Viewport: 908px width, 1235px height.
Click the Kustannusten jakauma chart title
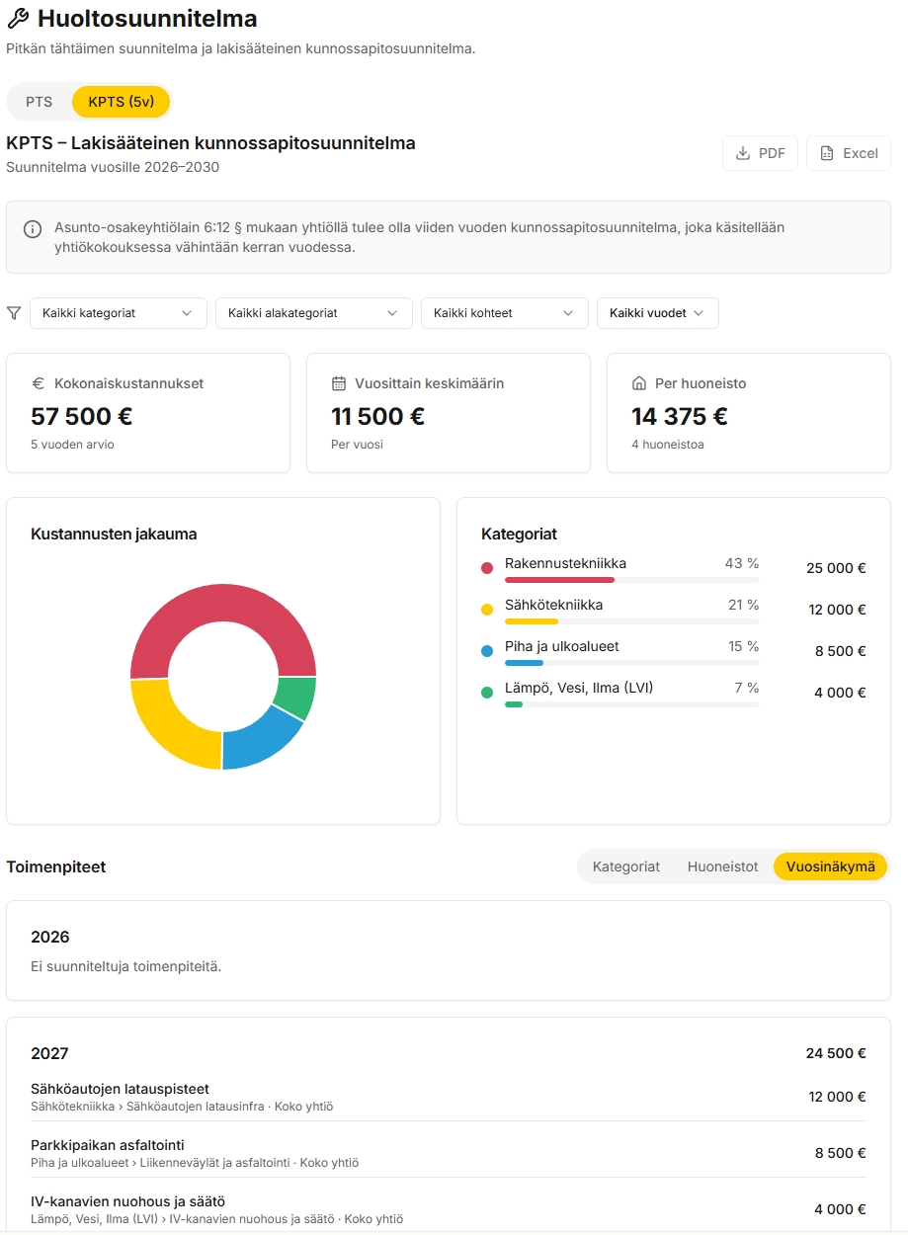[114, 534]
